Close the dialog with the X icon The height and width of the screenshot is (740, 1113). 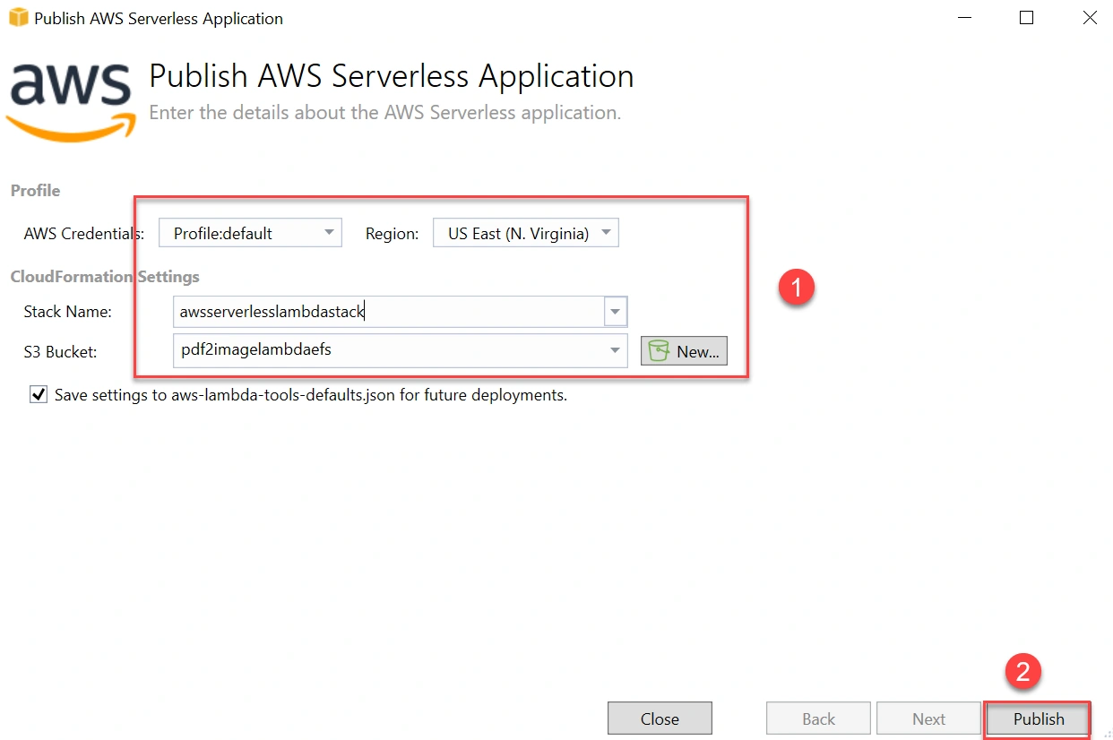click(1090, 18)
